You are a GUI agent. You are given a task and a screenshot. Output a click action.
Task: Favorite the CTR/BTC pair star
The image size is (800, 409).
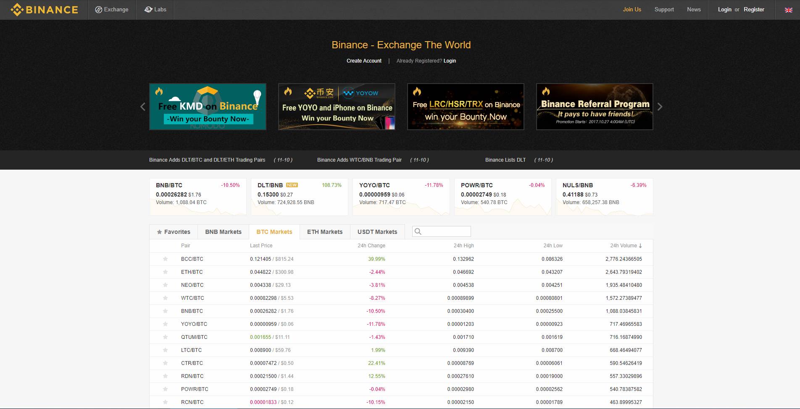click(x=166, y=363)
